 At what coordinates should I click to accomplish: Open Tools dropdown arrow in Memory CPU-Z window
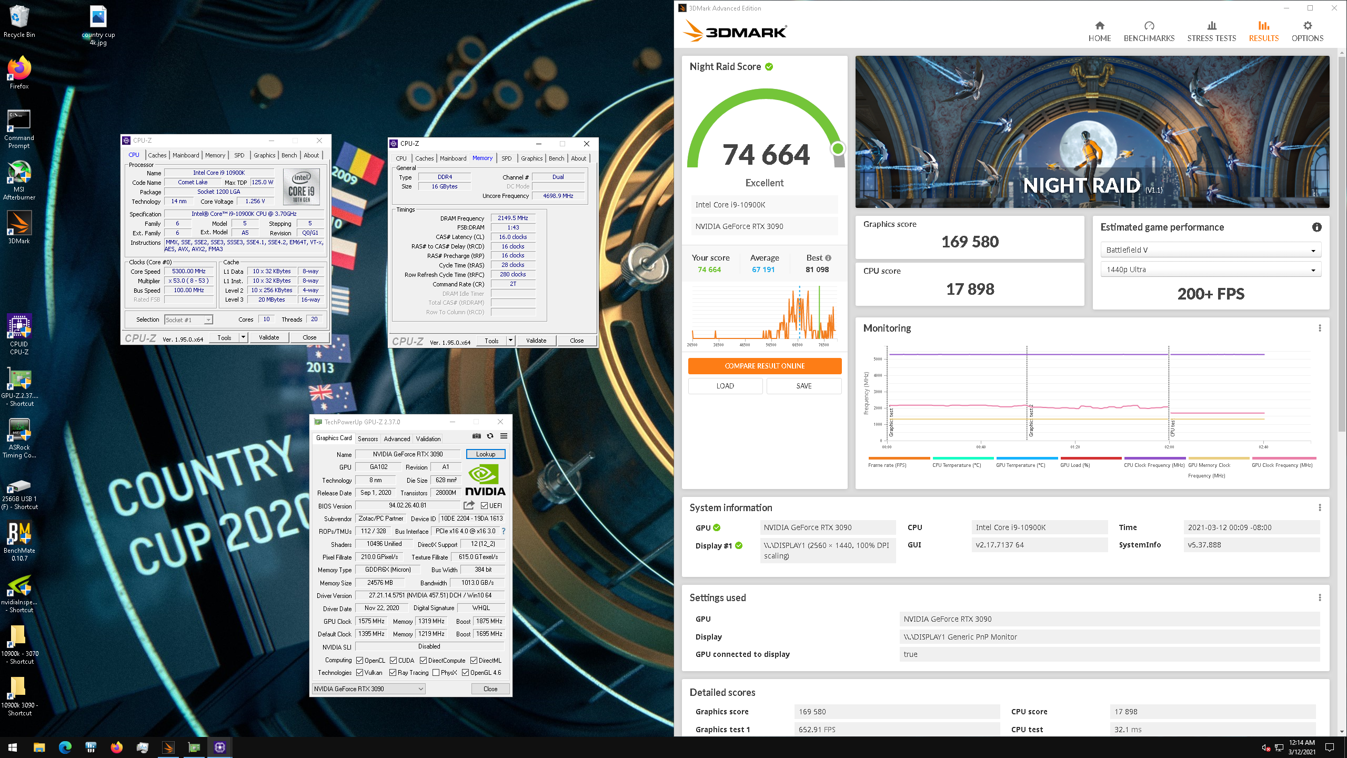510,341
